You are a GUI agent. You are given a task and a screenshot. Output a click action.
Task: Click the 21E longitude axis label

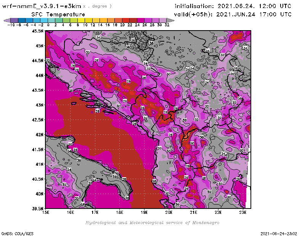193,212
